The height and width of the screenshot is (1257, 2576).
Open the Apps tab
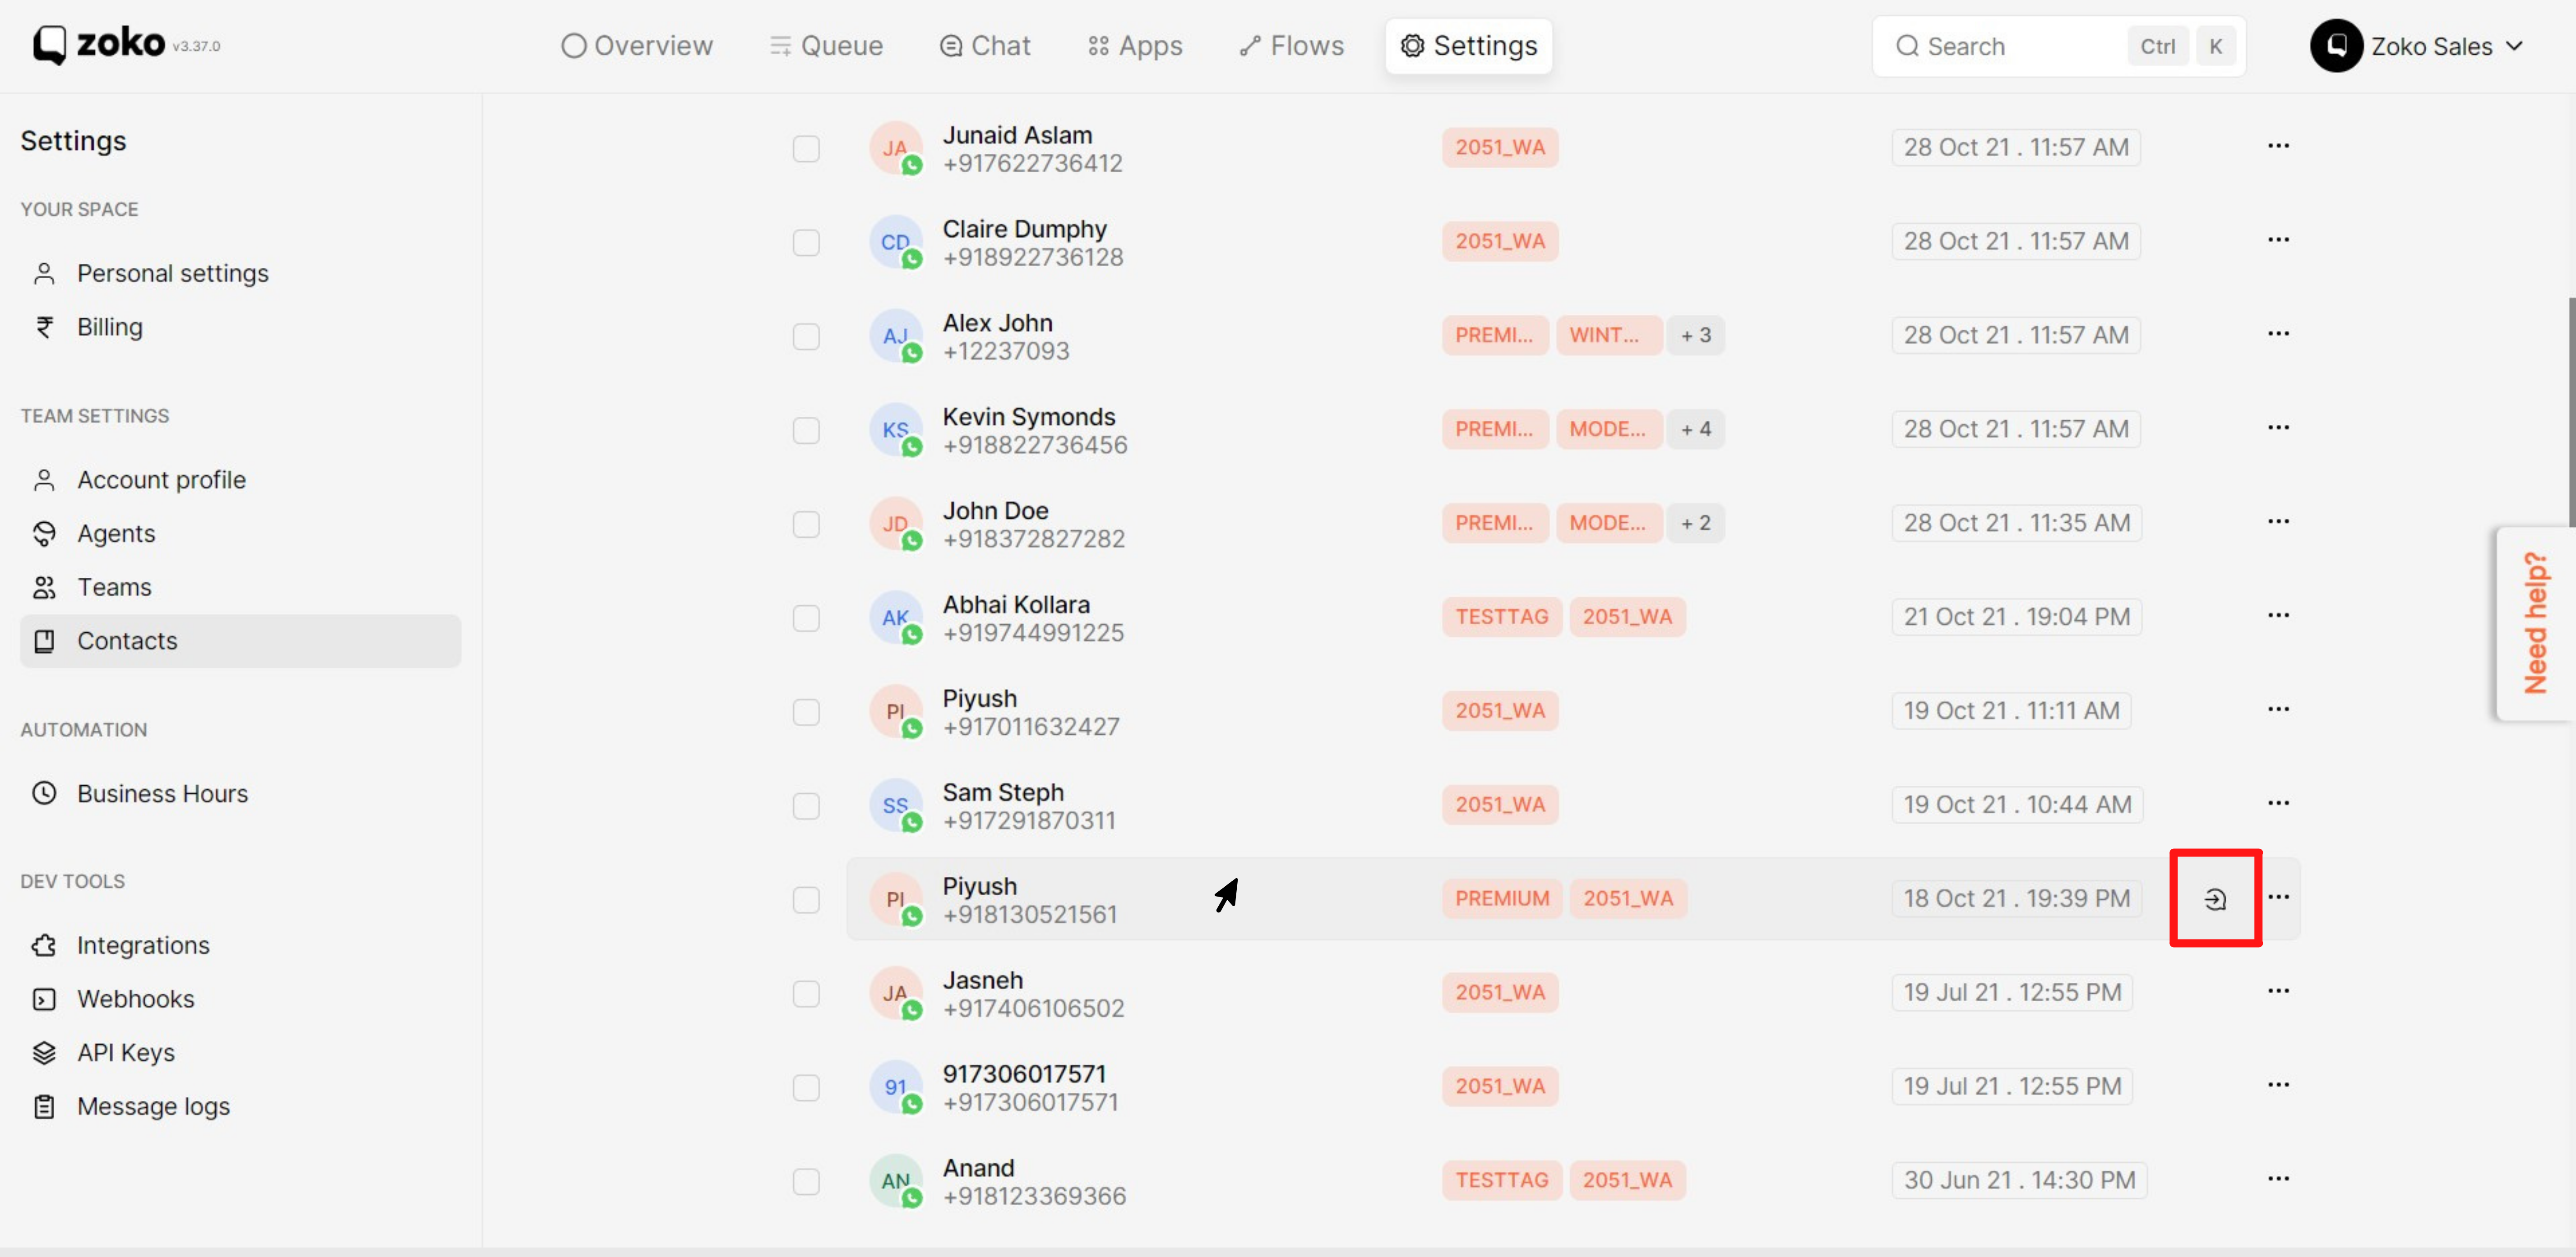1135,46
